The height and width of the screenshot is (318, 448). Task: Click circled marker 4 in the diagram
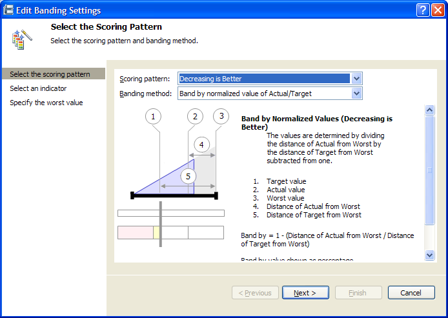pos(201,144)
